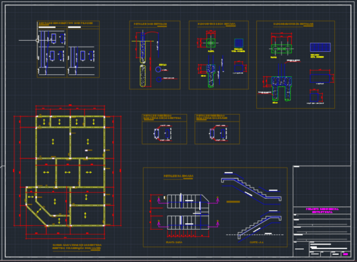Pick the green square single-pile block plan
The image size is (357, 262).
point(211,43)
